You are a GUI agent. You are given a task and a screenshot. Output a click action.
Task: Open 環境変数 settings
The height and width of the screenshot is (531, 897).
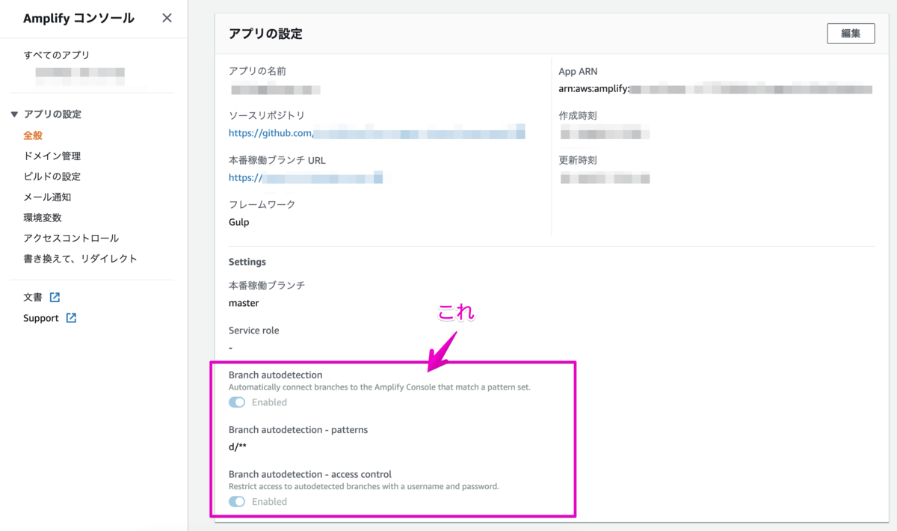point(43,217)
